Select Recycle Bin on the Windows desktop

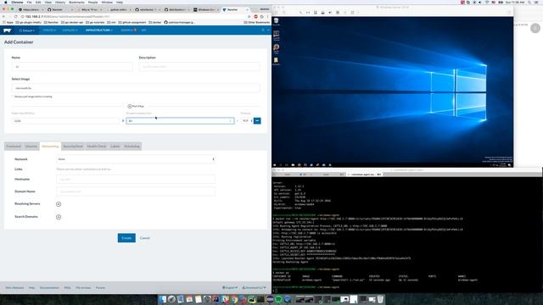point(276,21)
